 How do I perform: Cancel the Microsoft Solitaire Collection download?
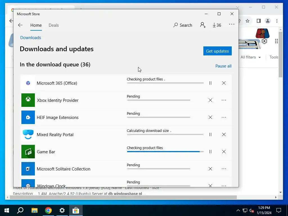click(210, 169)
